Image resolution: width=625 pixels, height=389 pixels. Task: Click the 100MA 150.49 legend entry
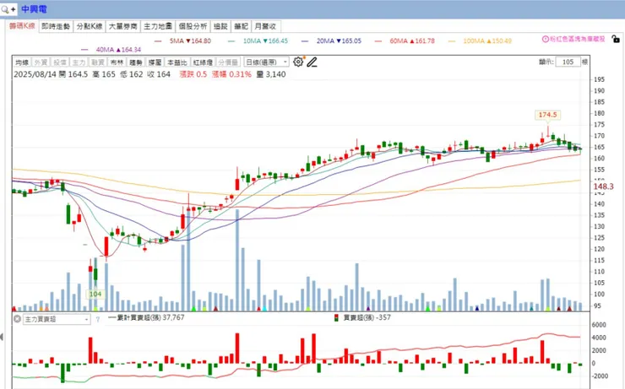[x=480, y=41]
